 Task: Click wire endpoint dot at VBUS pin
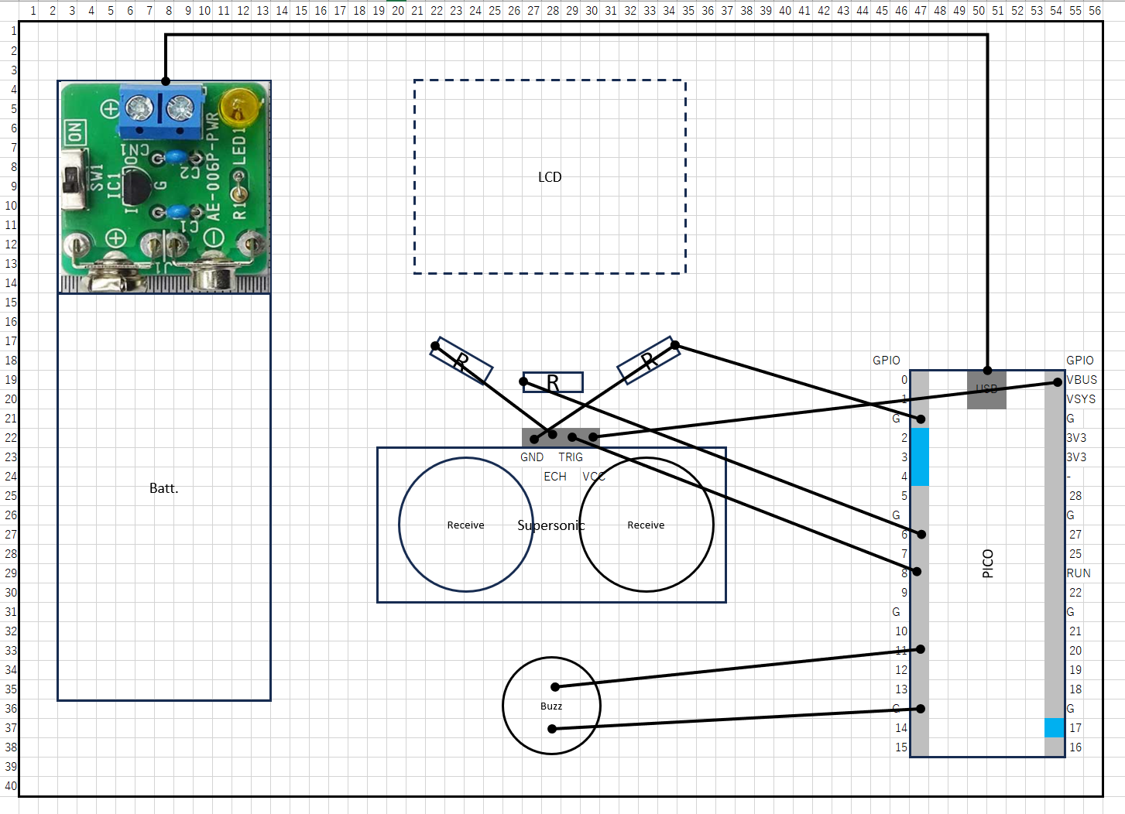point(1058,382)
